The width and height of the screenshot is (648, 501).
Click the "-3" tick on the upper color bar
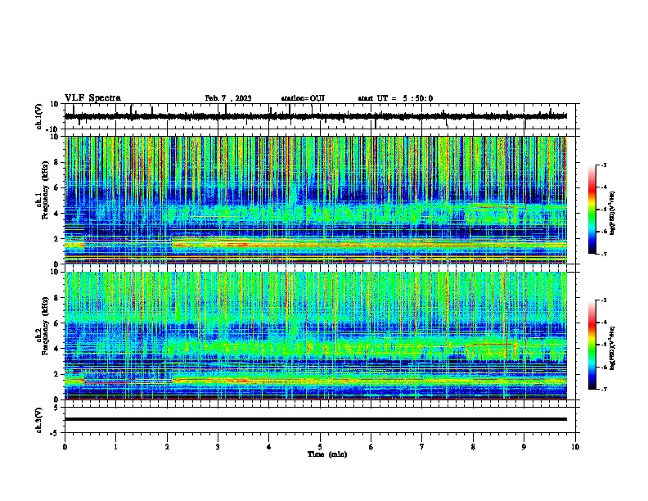(x=604, y=165)
